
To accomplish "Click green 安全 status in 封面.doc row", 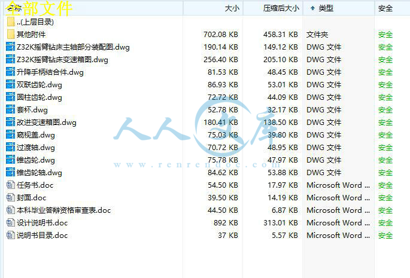I will (385, 197).
